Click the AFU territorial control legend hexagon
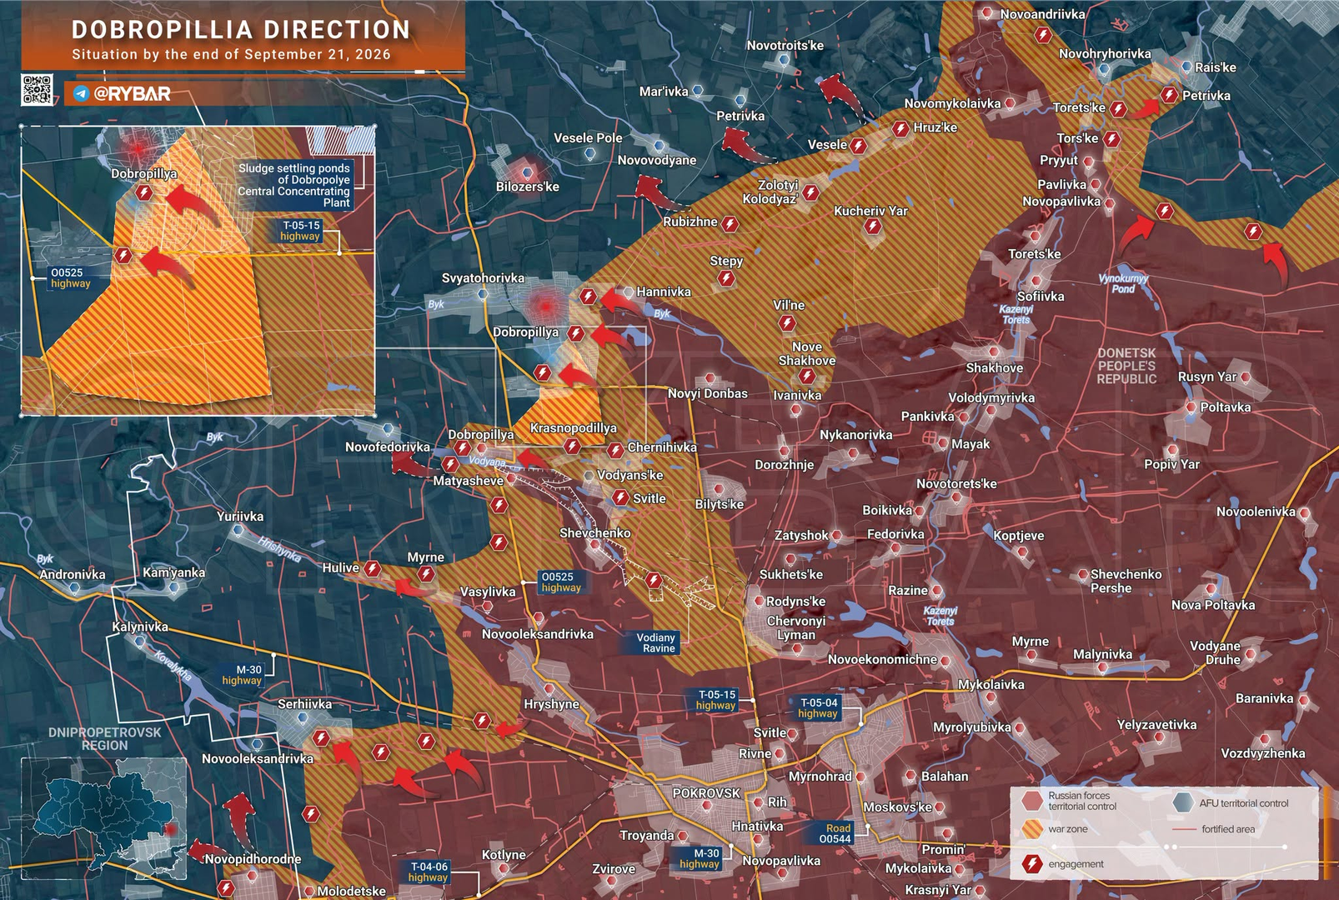This screenshot has height=900, width=1339. (1182, 802)
